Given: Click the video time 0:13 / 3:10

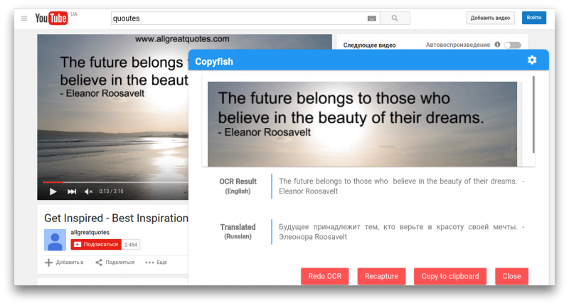Looking at the screenshot, I should pos(111,191).
